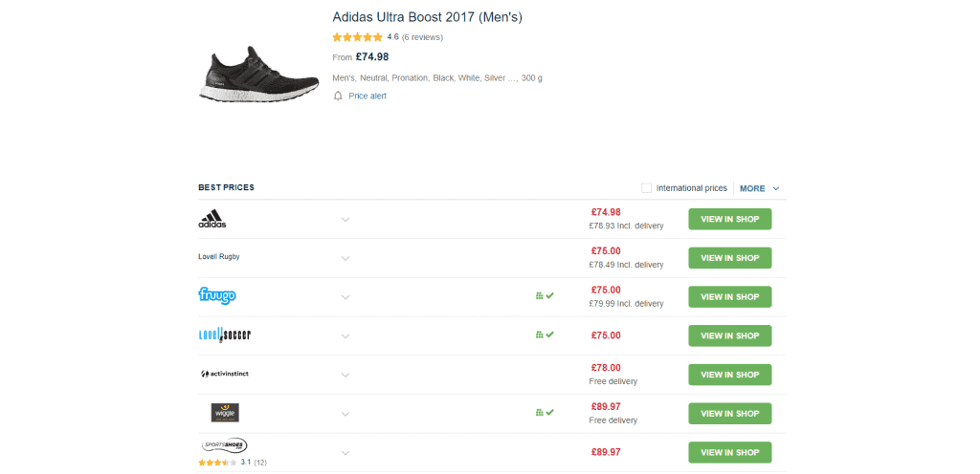
Task: Click £79.99 Incl. delivery text
Action: point(626,304)
